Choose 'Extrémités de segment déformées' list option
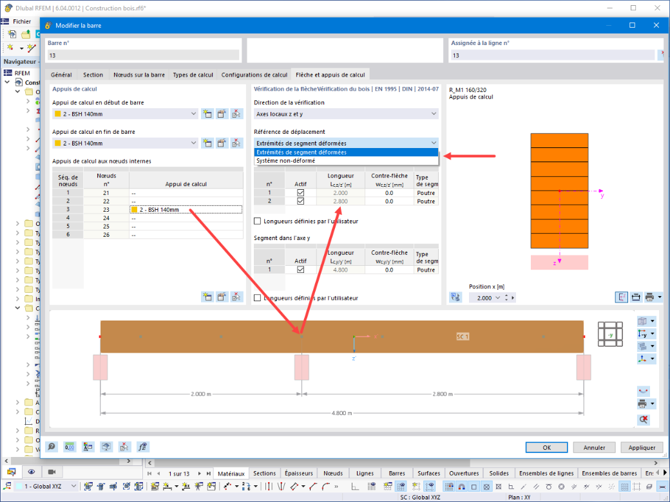 click(x=346, y=153)
